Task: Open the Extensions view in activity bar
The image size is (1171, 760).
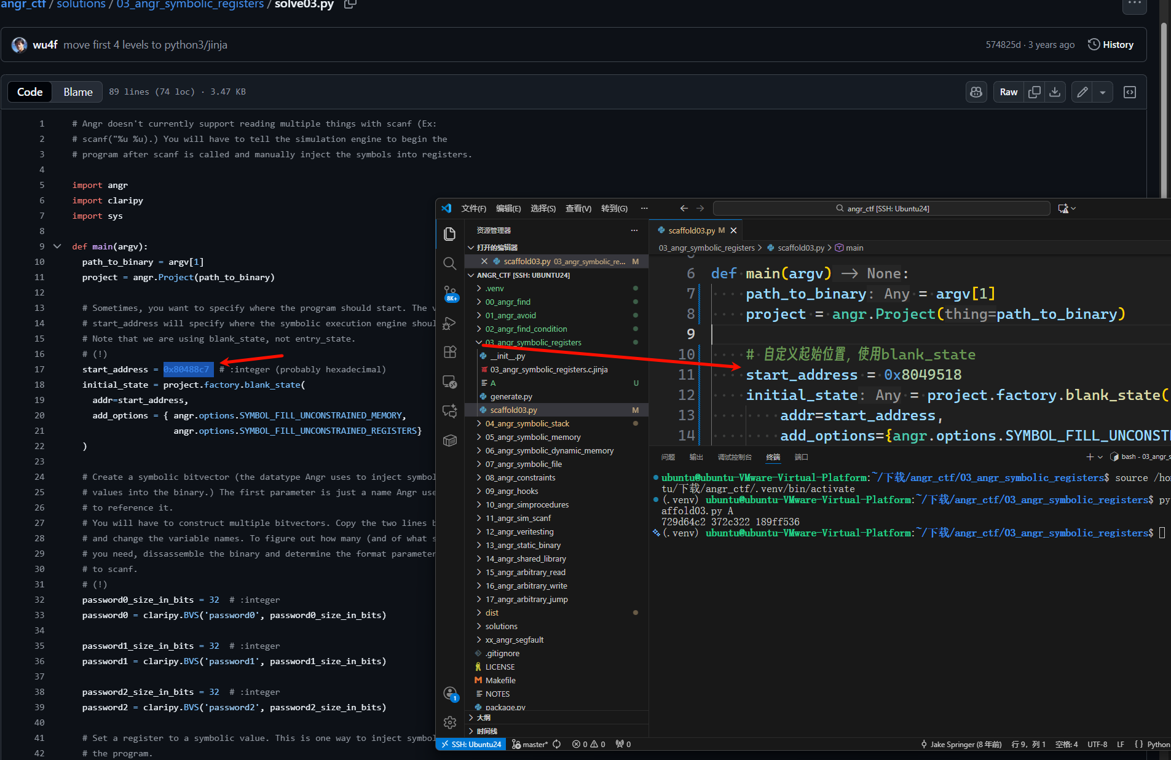Action: click(x=449, y=352)
